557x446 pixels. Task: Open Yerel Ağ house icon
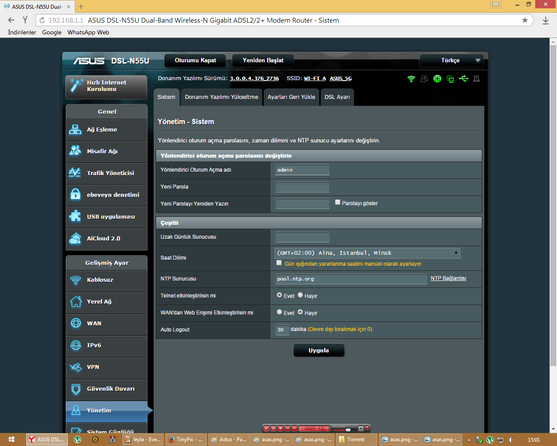pyautogui.click(x=76, y=301)
